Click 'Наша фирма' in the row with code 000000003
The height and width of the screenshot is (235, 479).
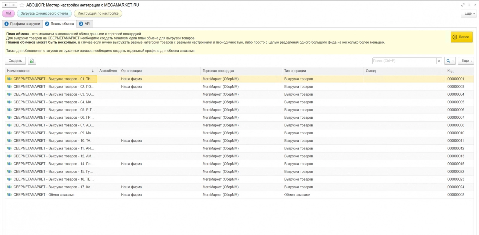pyautogui.click(x=131, y=87)
